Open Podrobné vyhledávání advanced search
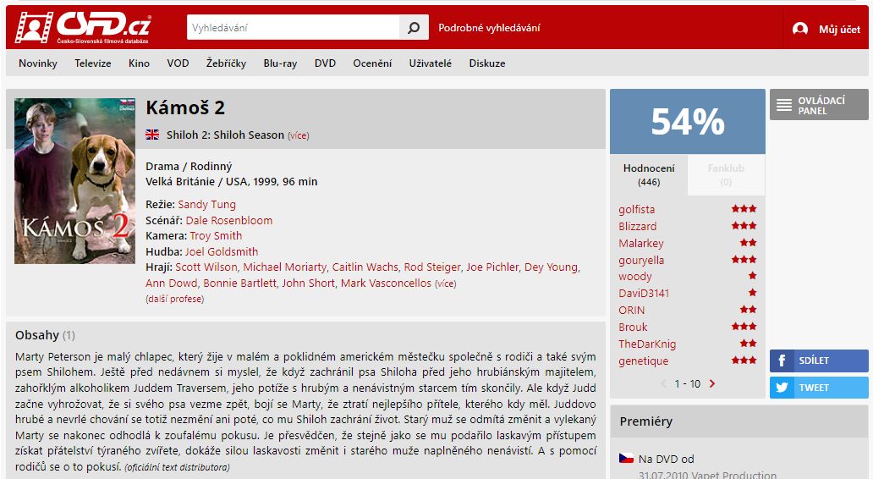Image resolution: width=873 pixels, height=479 pixels. [489, 27]
